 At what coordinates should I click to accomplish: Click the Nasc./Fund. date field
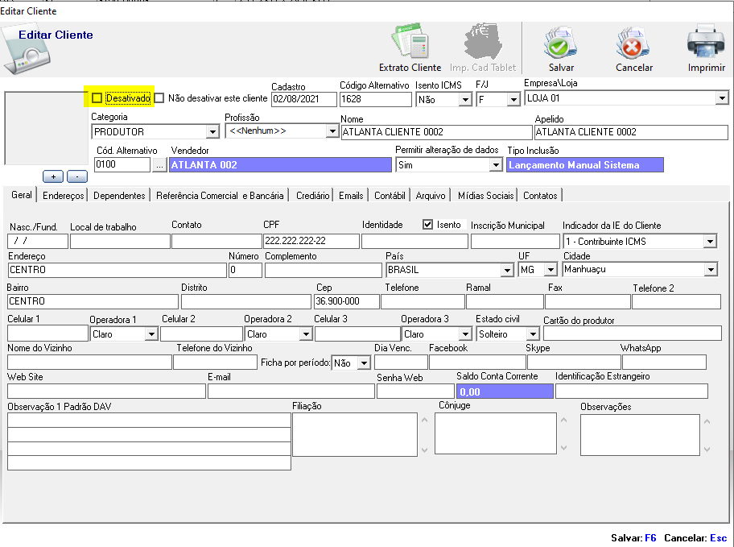(38, 241)
